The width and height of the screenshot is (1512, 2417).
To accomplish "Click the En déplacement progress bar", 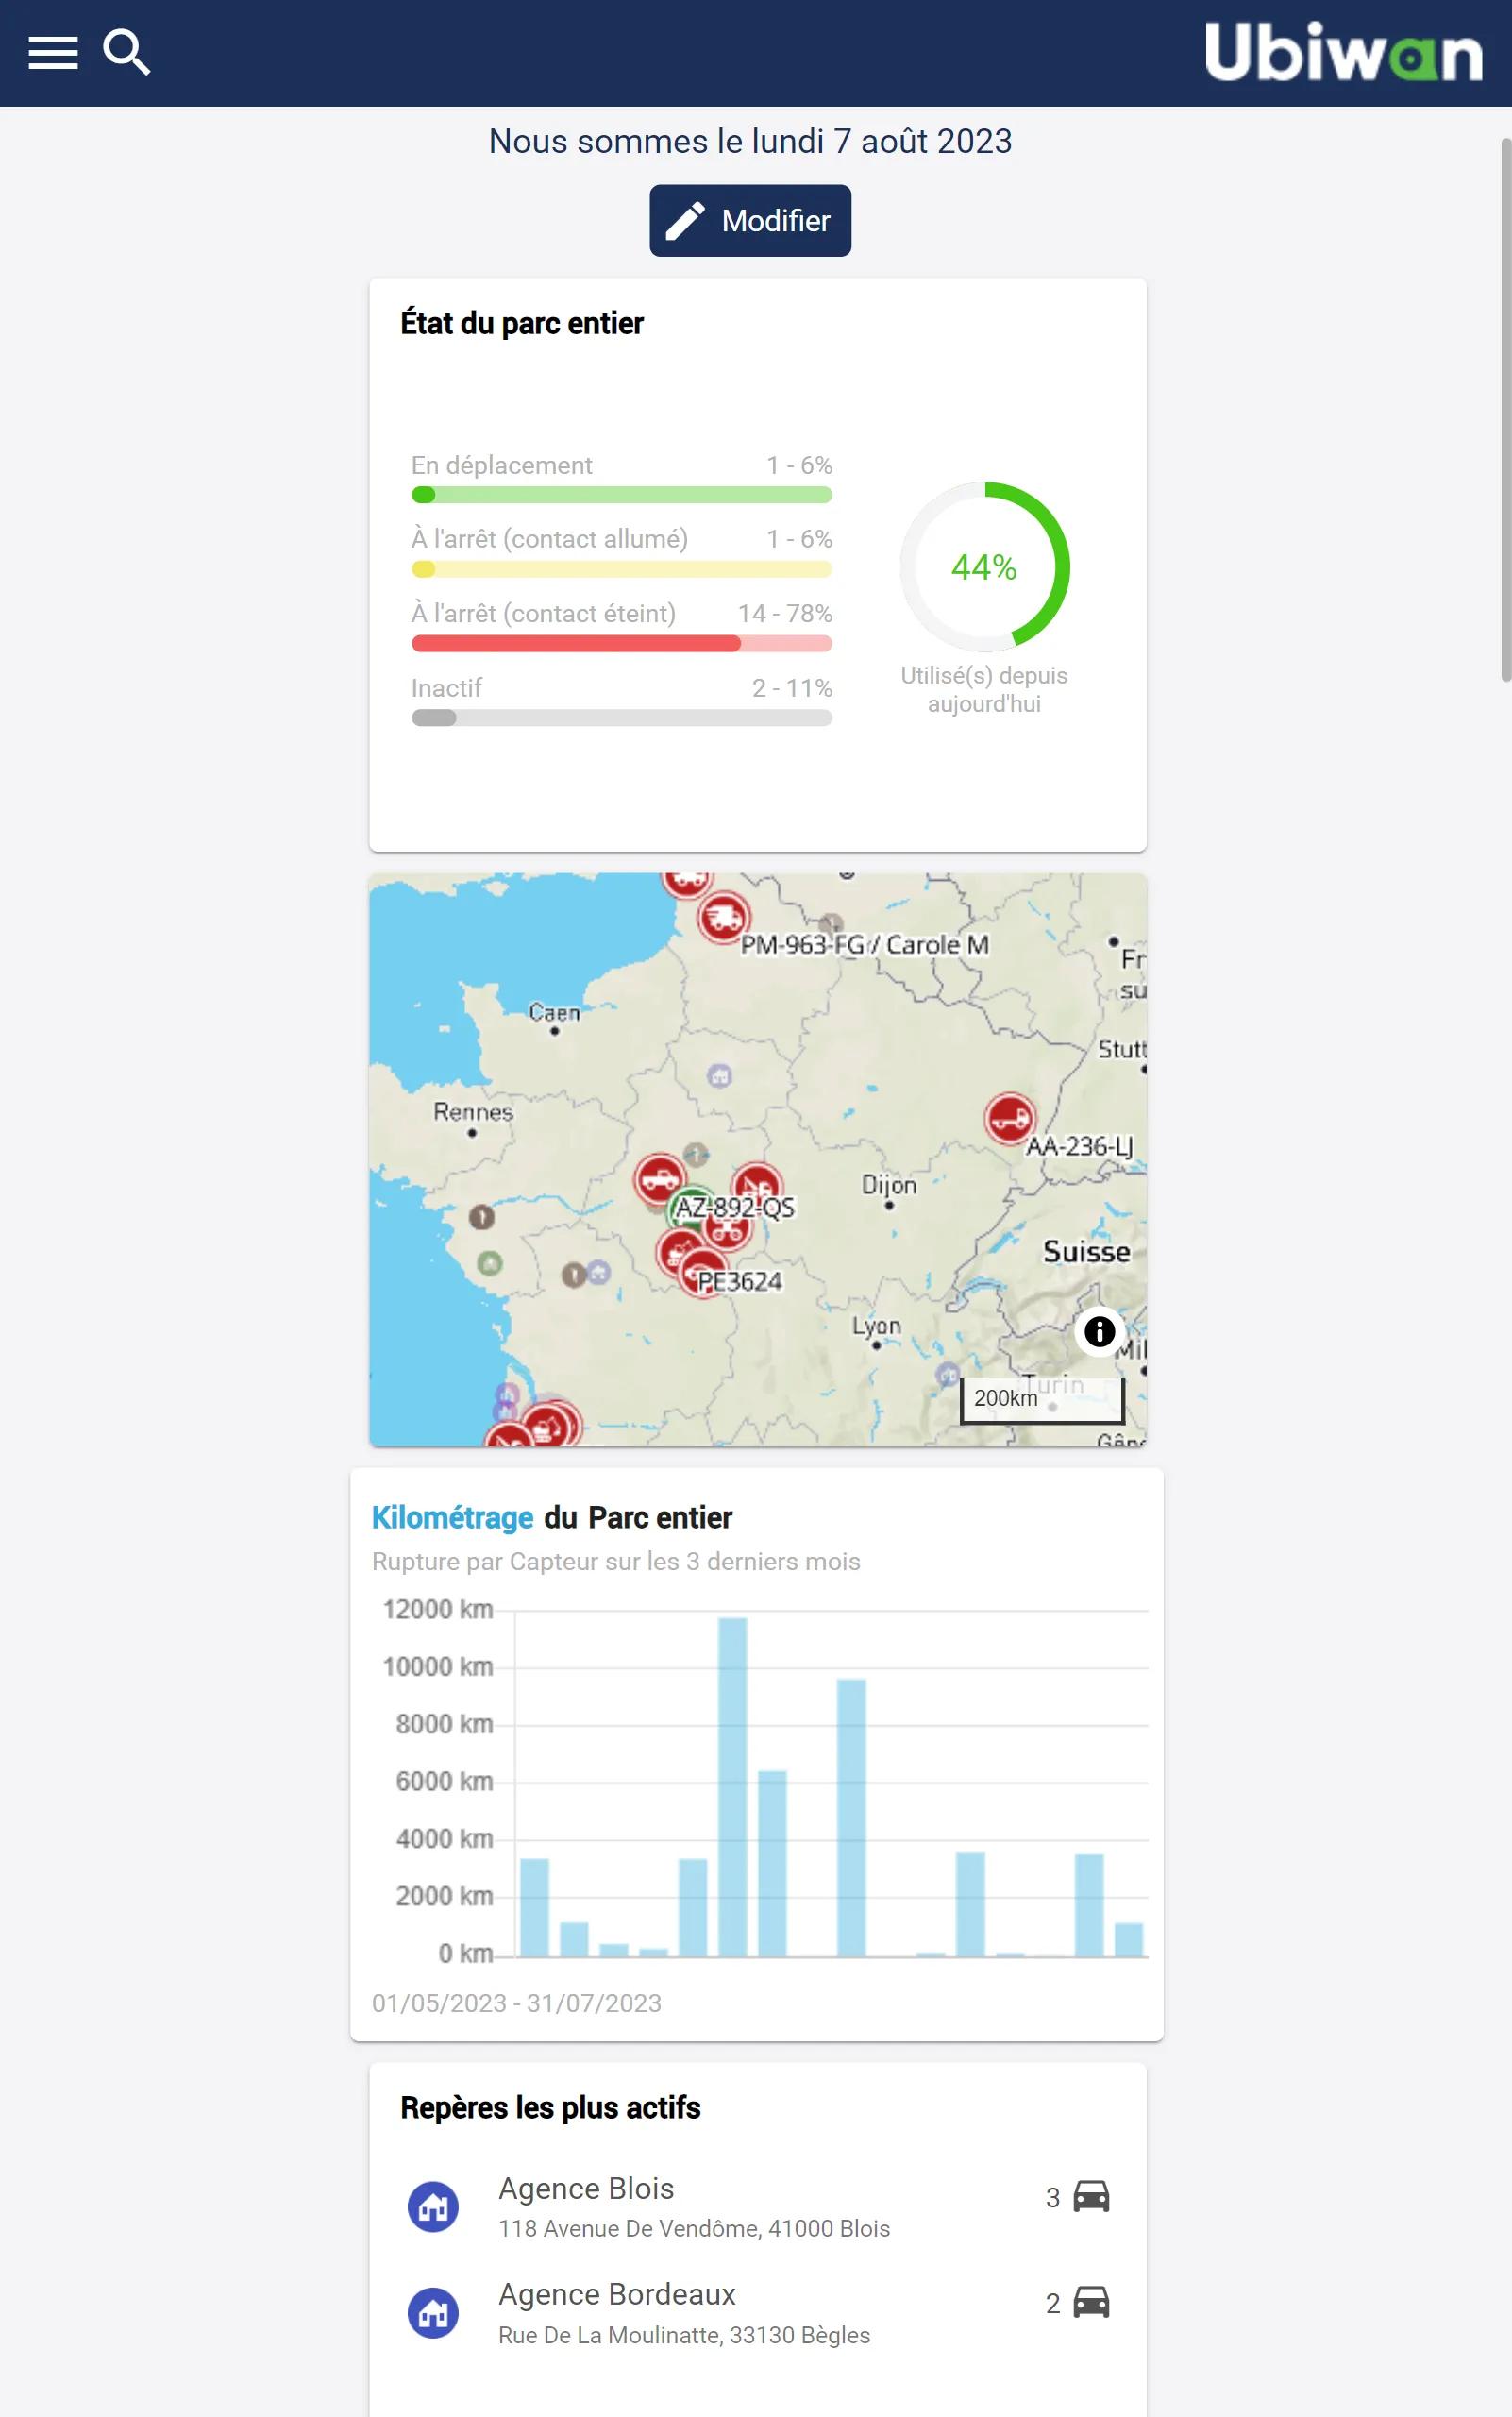I will click(x=621, y=494).
